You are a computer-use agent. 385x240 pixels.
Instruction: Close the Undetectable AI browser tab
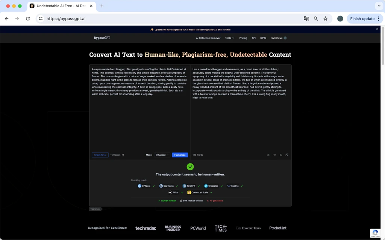(91, 6)
